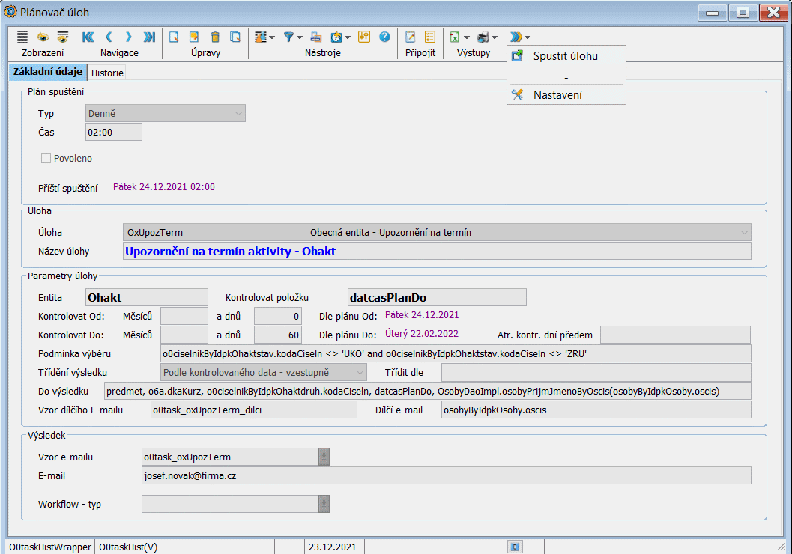
Task: Click the new record icon in Úpravy
Action: click(174, 37)
